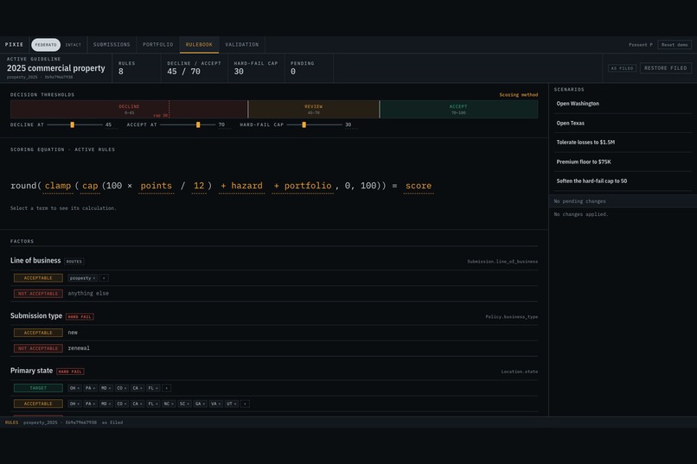Click the REVIEW band in thresholds bar
Screen dimensions: 697x464
313,109
